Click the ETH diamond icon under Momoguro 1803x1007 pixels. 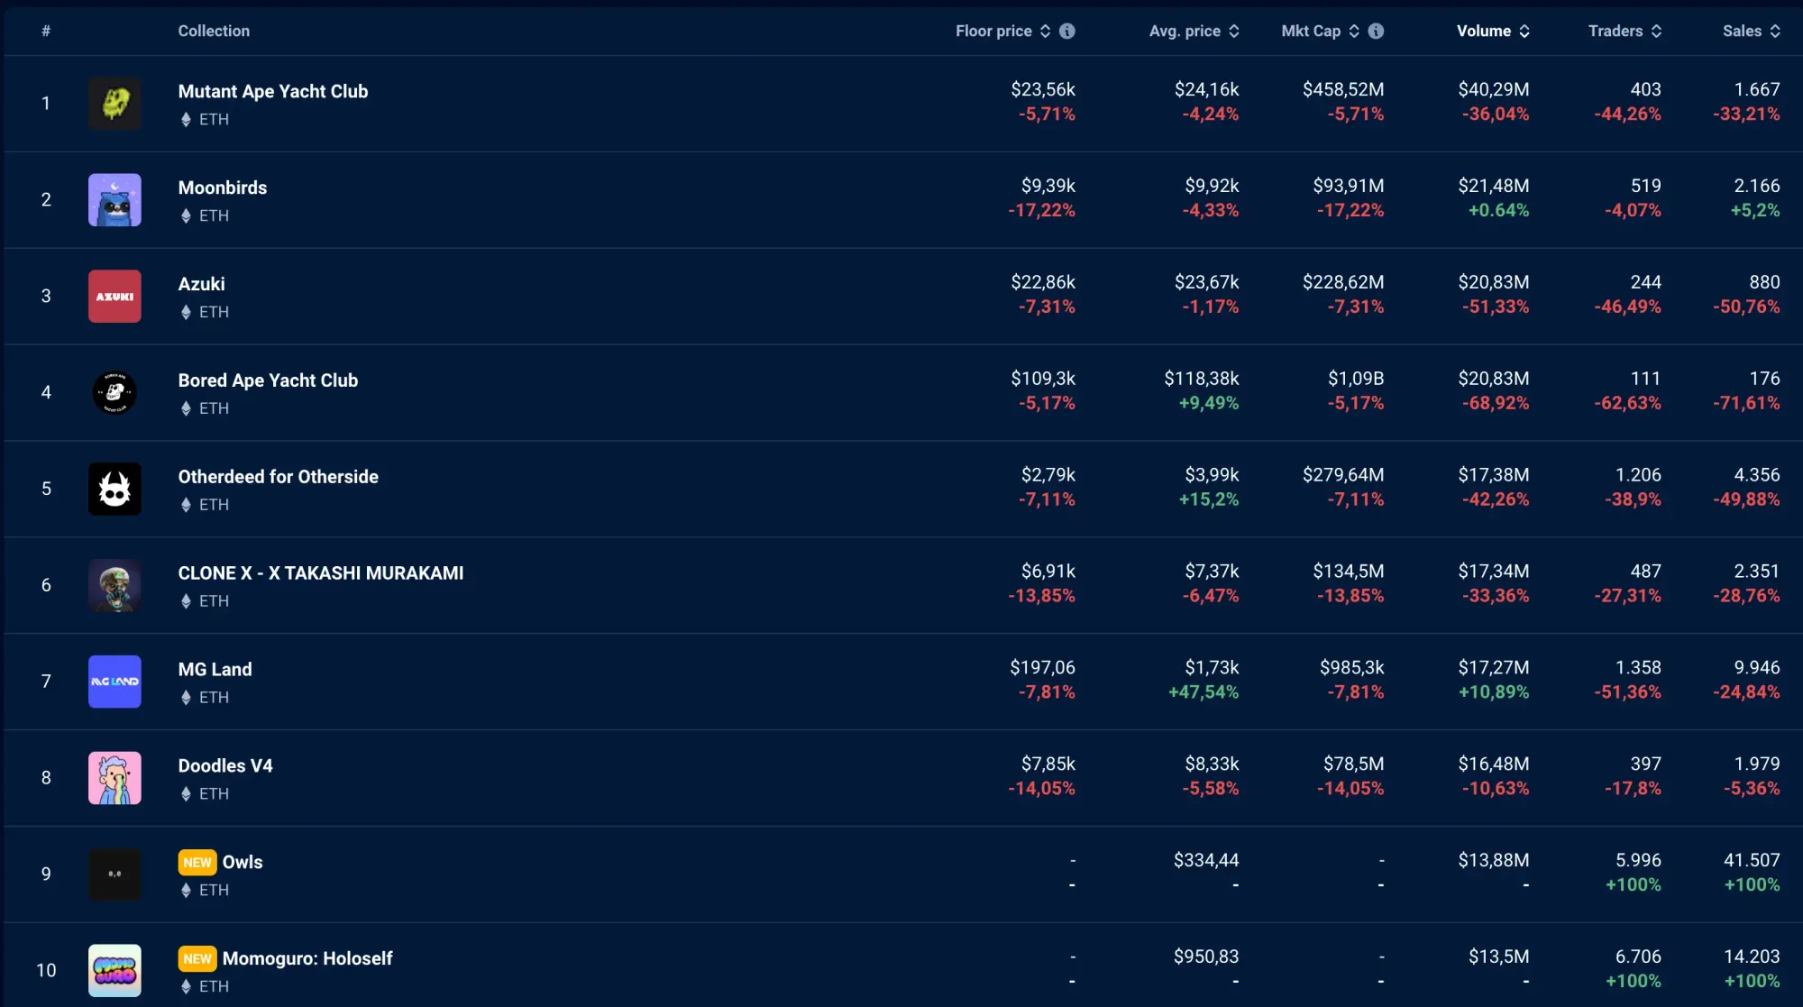186,987
